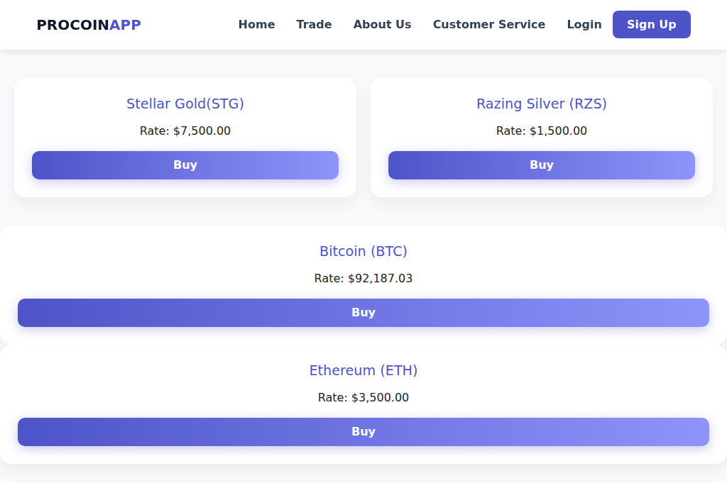Click the Ethereum (ETH) heading
727x483 pixels.
(363, 370)
